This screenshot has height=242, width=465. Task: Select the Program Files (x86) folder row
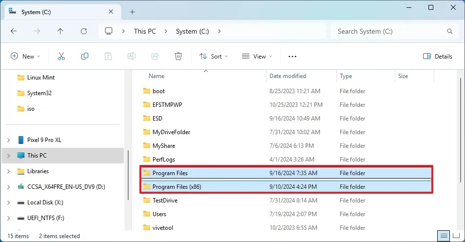point(286,186)
